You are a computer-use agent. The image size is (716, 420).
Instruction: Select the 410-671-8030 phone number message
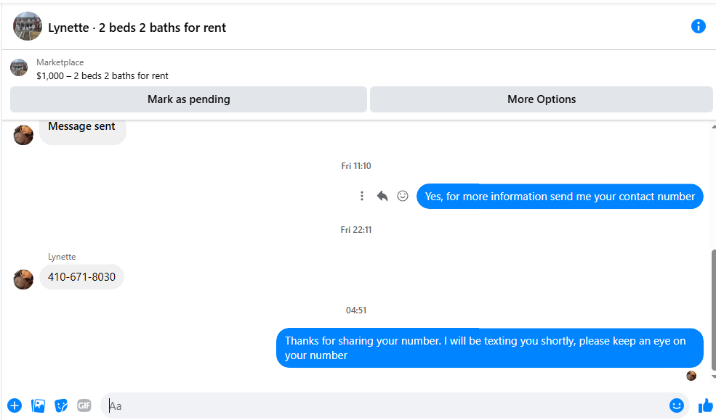pyautogui.click(x=81, y=276)
